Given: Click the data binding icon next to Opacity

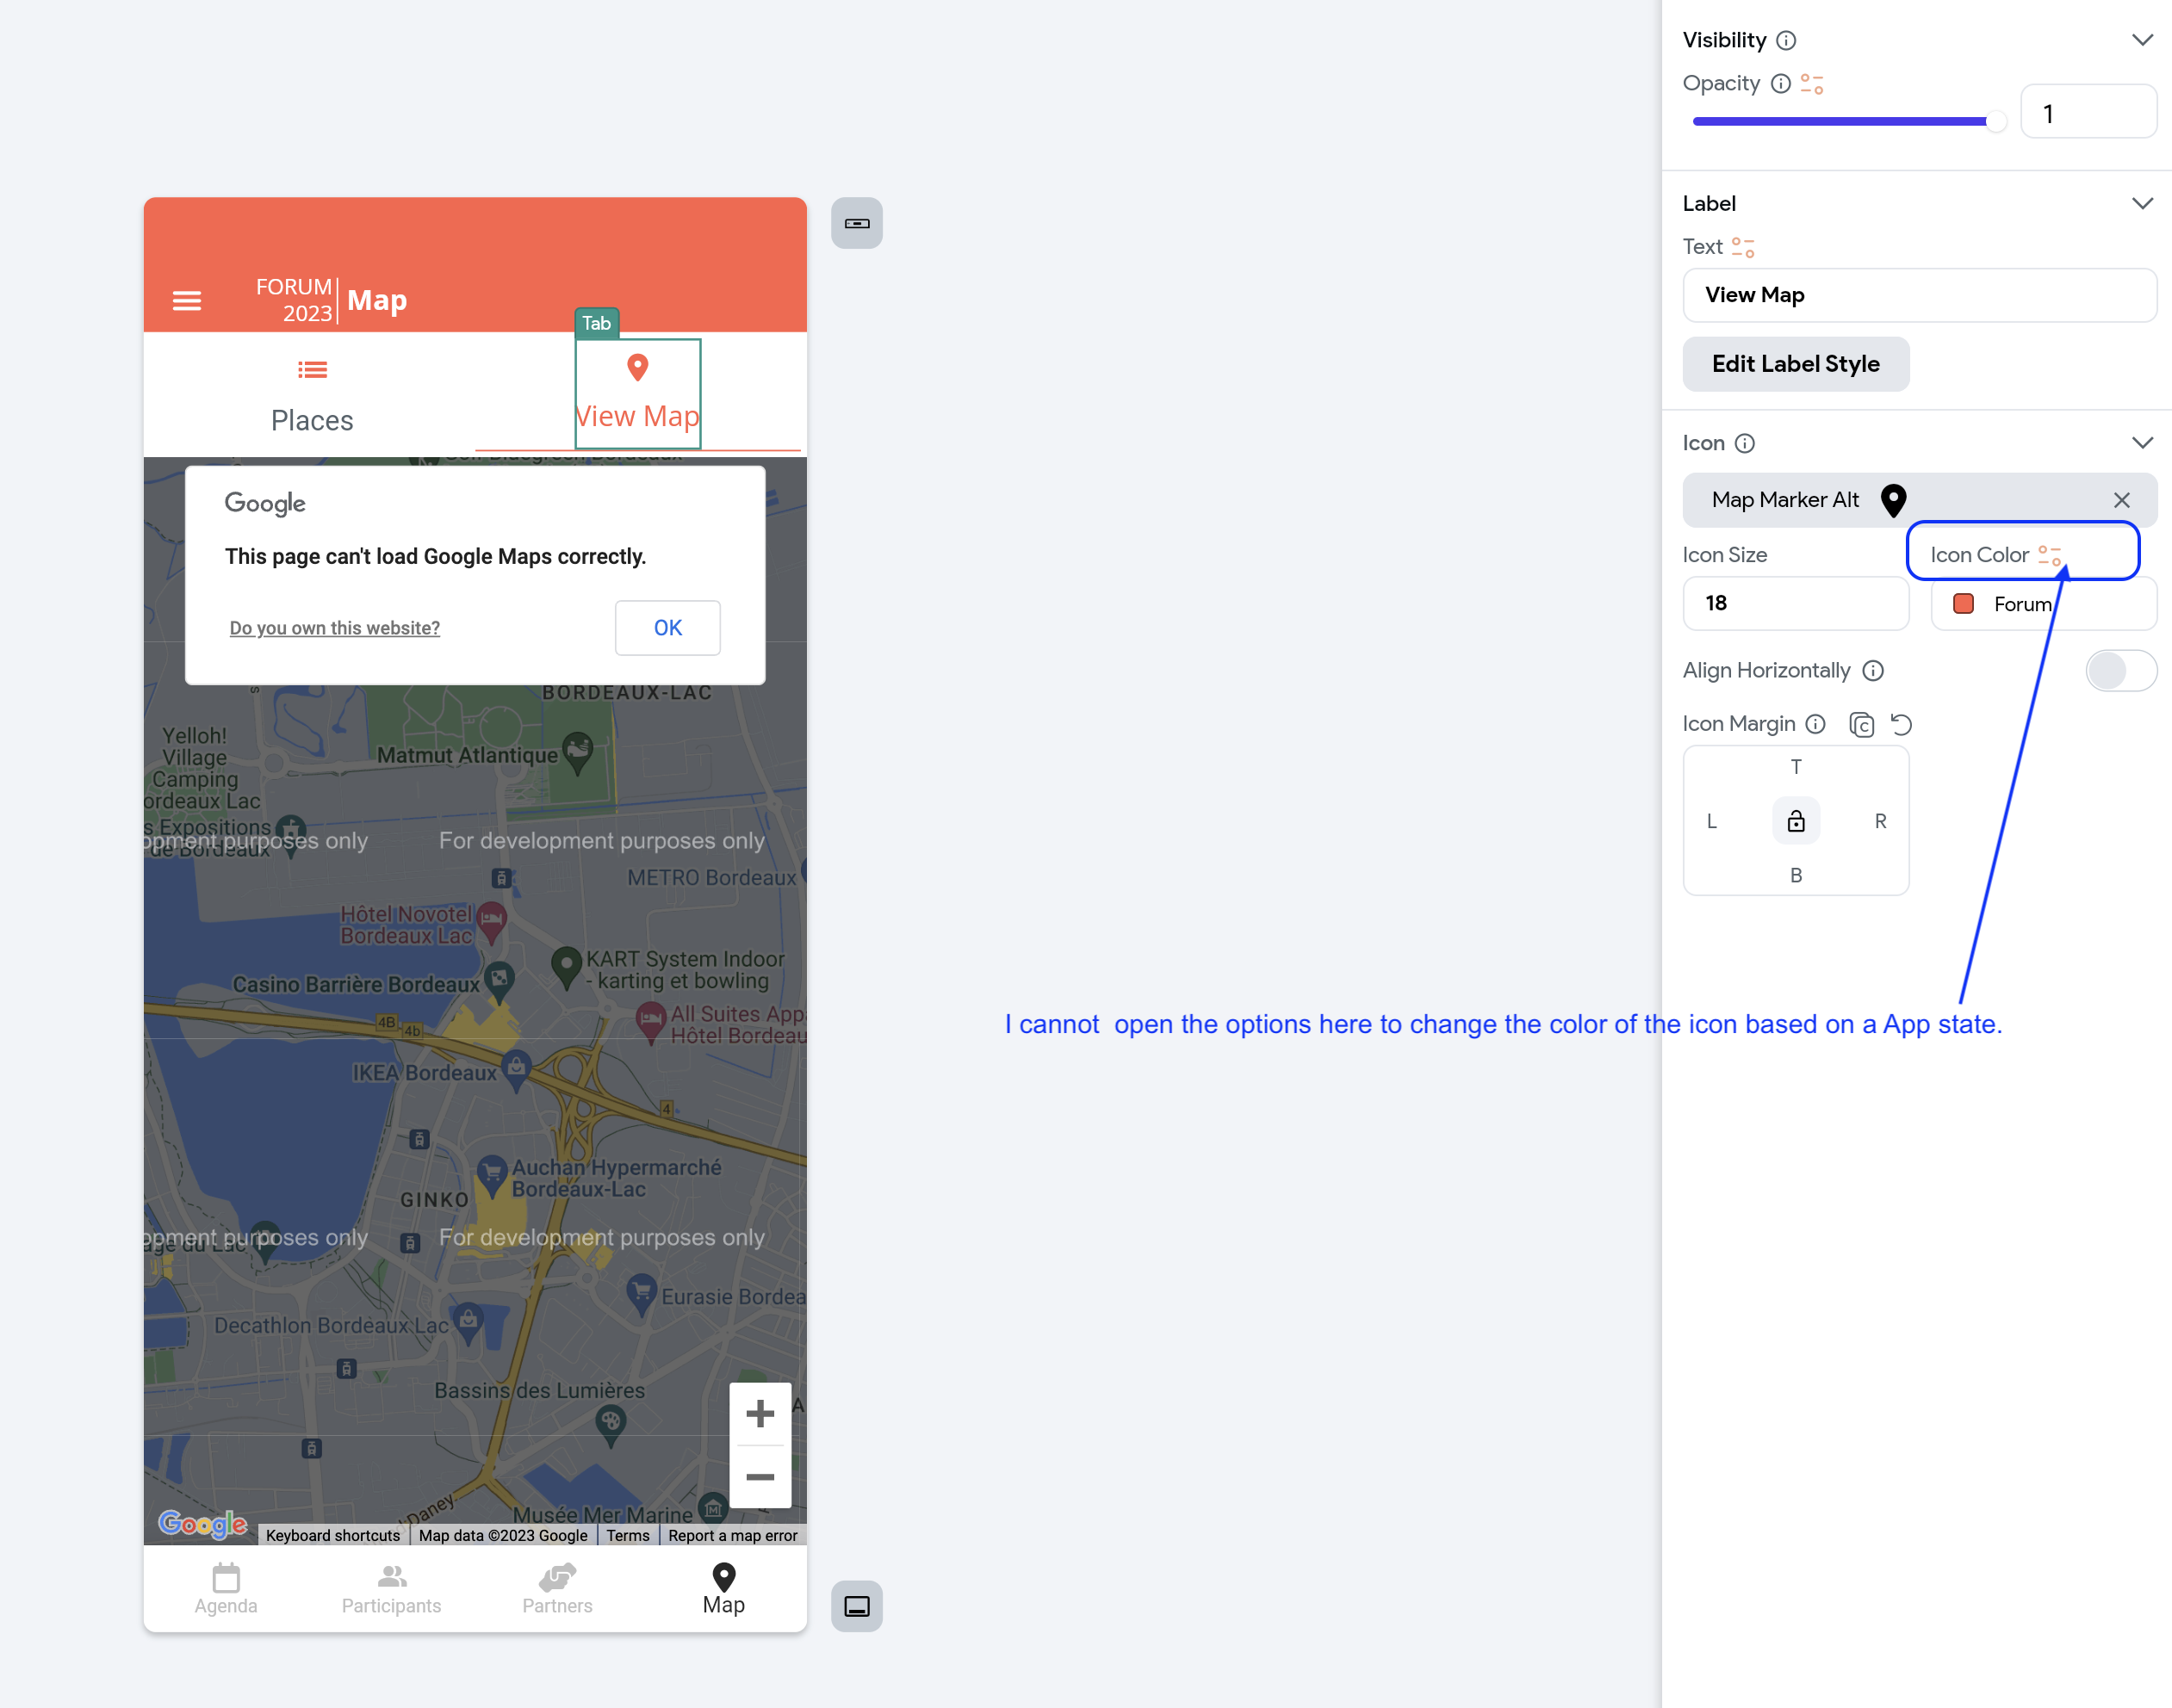Looking at the screenshot, I should (x=1811, y=83).
